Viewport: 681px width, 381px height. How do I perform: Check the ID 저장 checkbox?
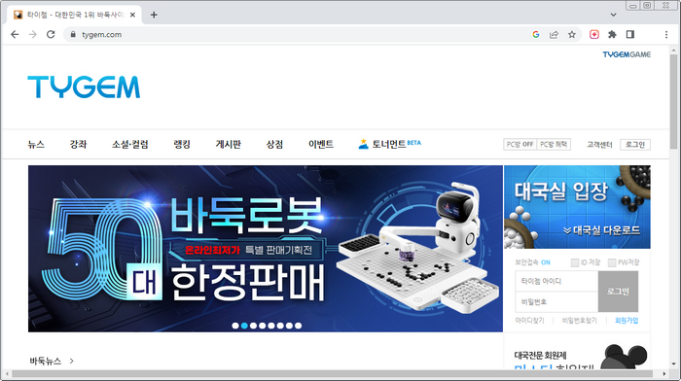pyautogui.click(x=575, y=262)
